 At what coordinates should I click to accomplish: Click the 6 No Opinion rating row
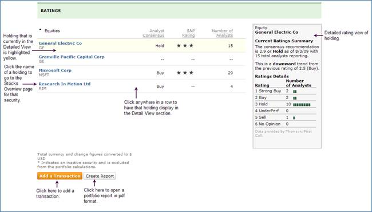286,124
